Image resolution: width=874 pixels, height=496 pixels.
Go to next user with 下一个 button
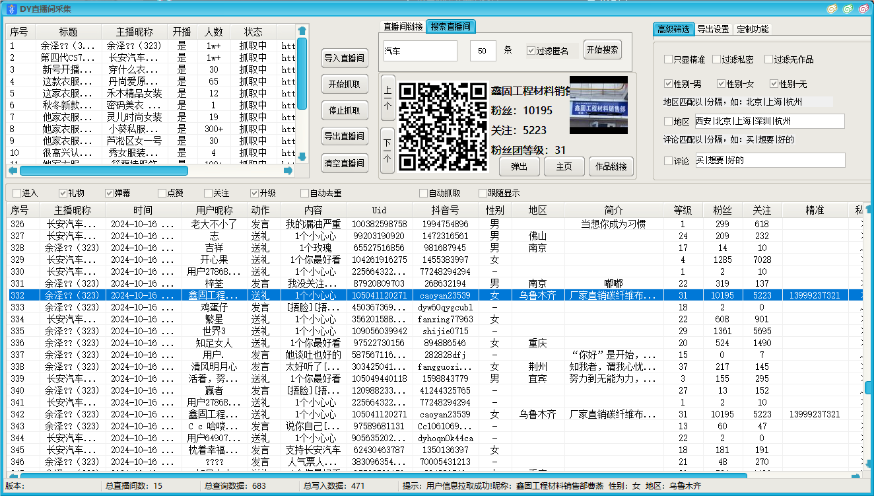tap(388, 151)
